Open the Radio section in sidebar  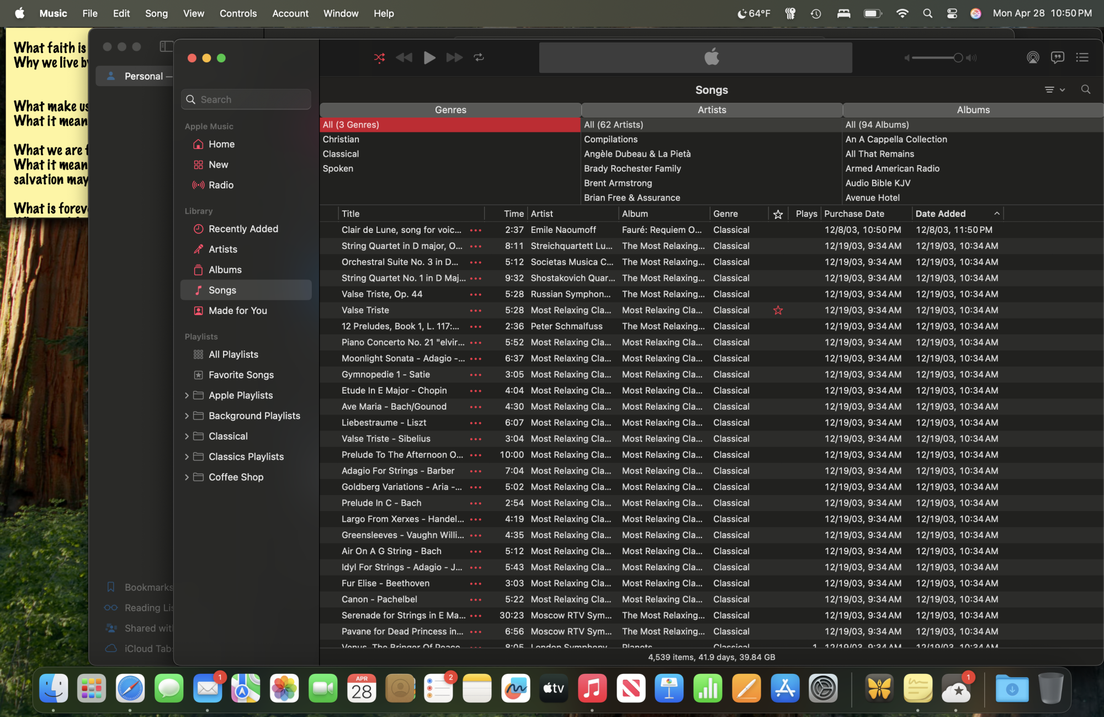click(x=221, y=185)
